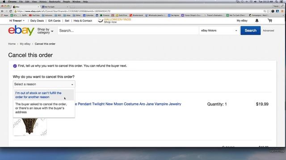286x160 pixels.
Task: Open the Help menu
Action: tap(85, 1)
